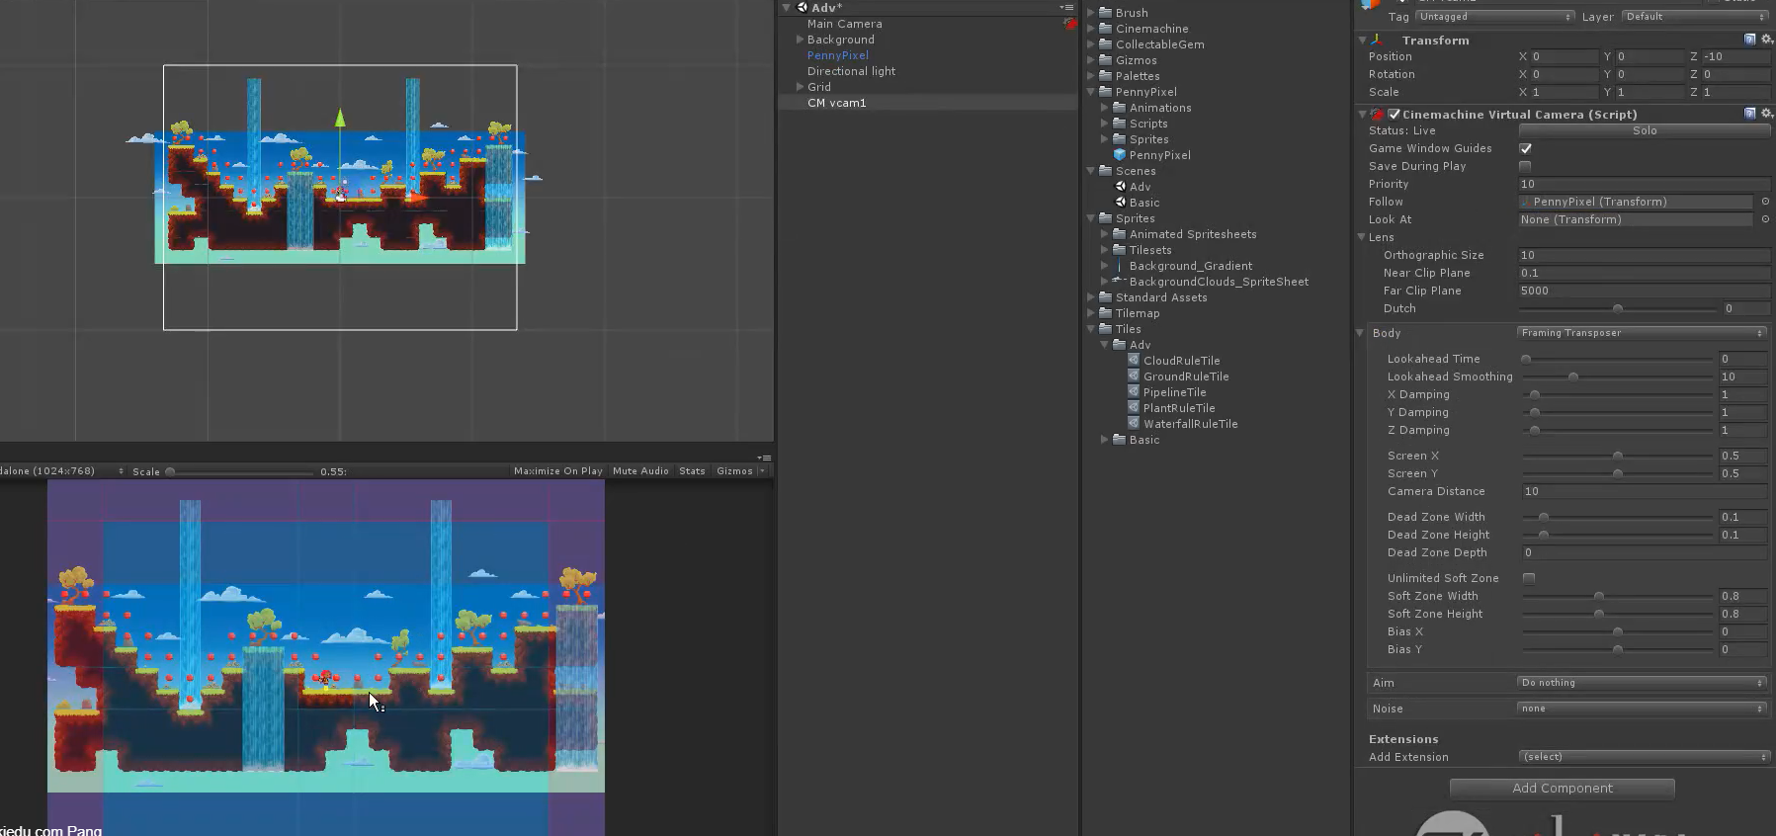Open Transform component help icon
This screenshot has height=836, width=1776.
tap(1750, 40)
